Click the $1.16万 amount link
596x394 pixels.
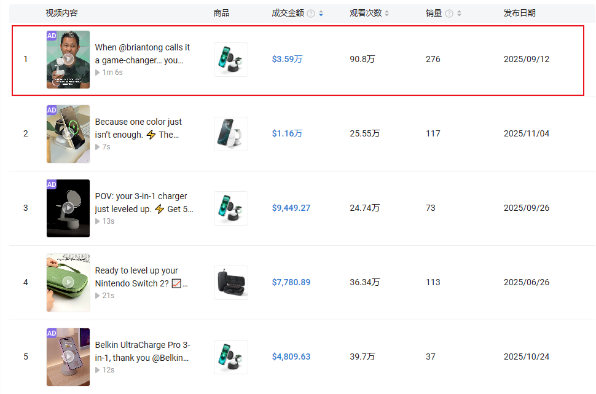point(286,133)
